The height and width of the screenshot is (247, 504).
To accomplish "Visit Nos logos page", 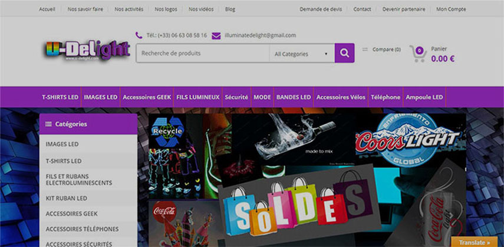I will [x=166, y=9].
